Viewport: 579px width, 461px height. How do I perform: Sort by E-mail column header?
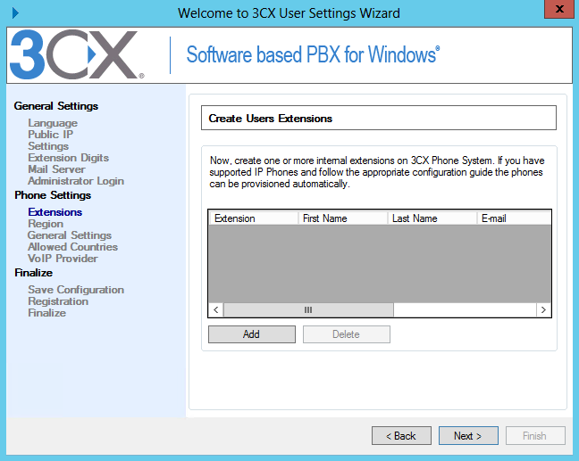[515, 218]
